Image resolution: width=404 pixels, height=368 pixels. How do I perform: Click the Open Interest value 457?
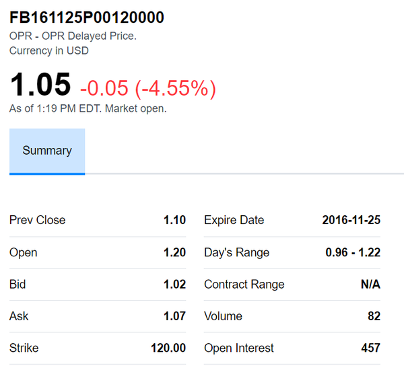click(370, 348)
